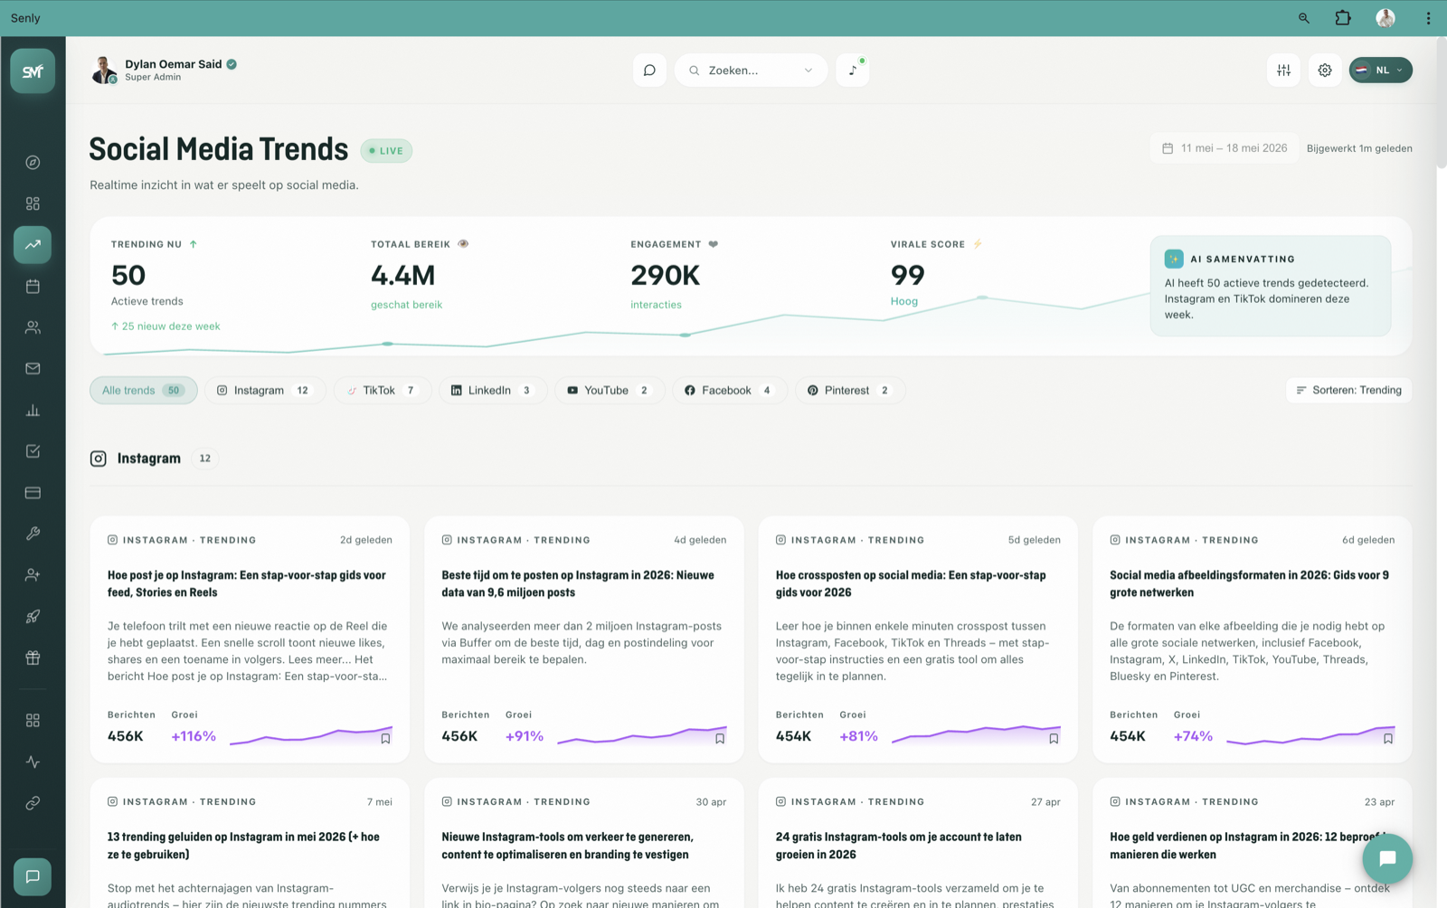This screenshot has height=908, width=1447.
Task: Open the floating chat support bubble
Action: [1388, 858]
